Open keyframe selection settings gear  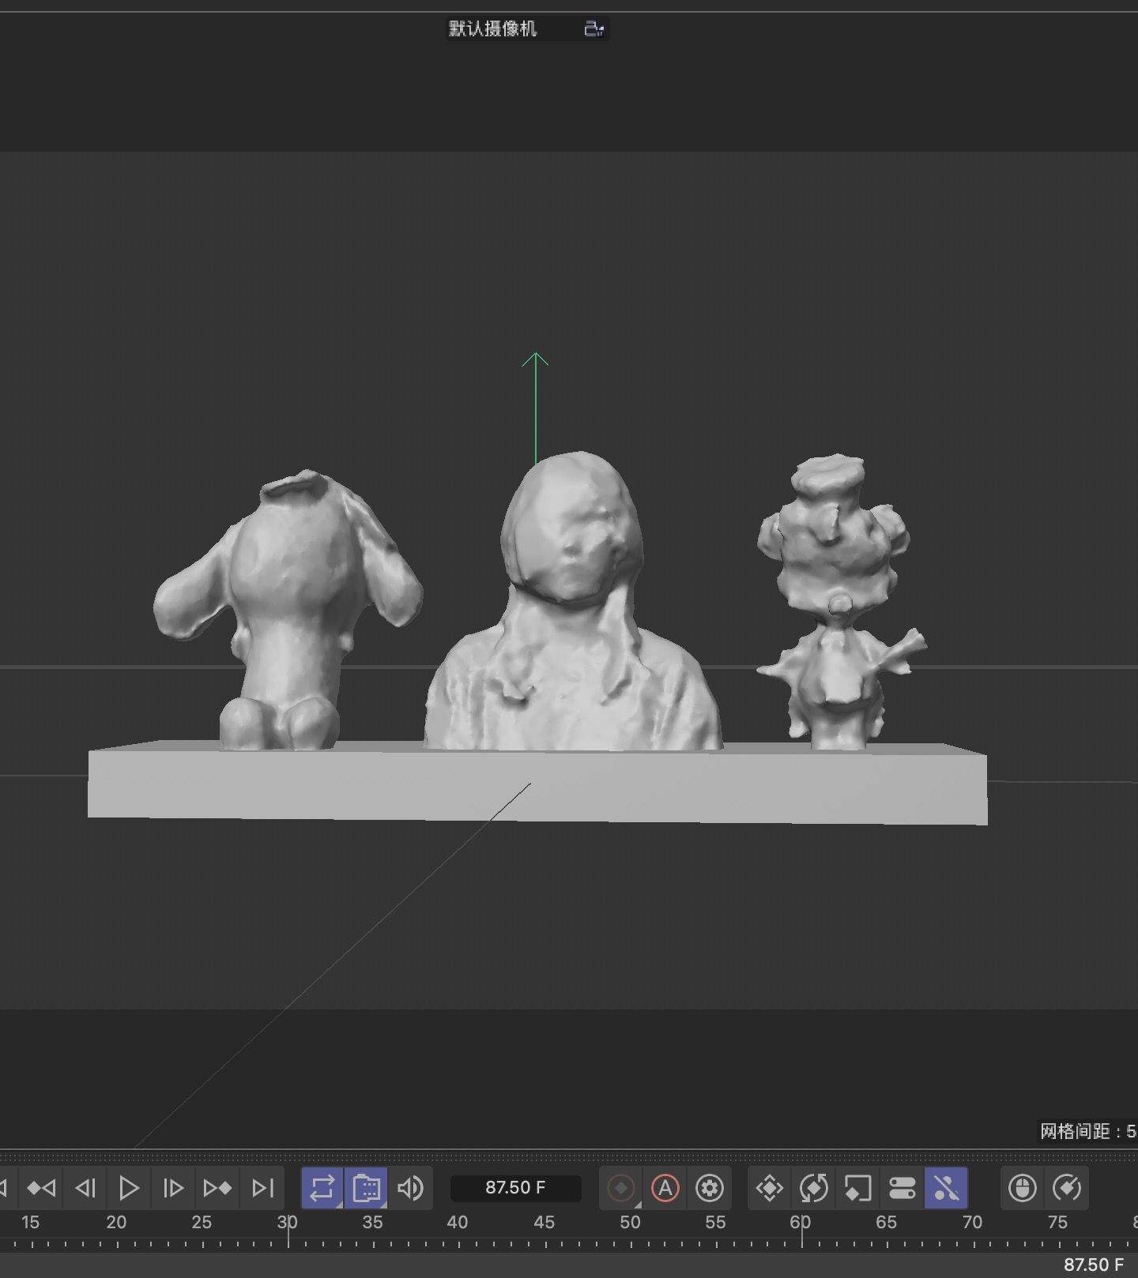[x=710, y=1188]
